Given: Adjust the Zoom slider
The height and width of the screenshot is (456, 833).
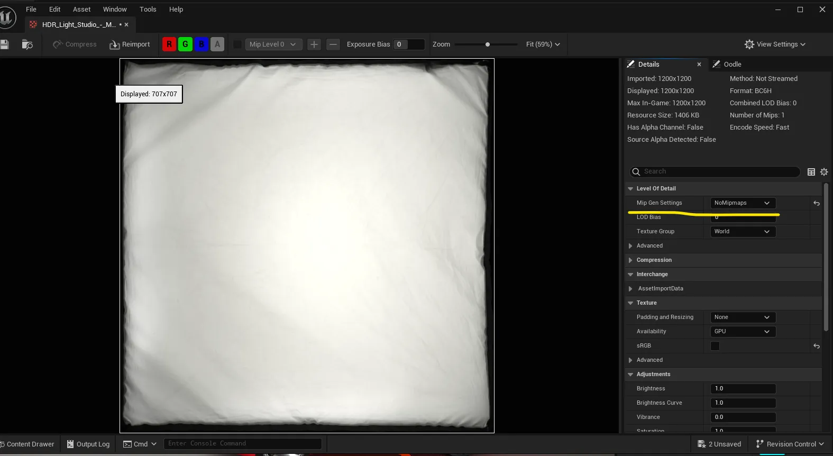Looking at the screenshot, I should pyautogui.click(x=487, y=44).
